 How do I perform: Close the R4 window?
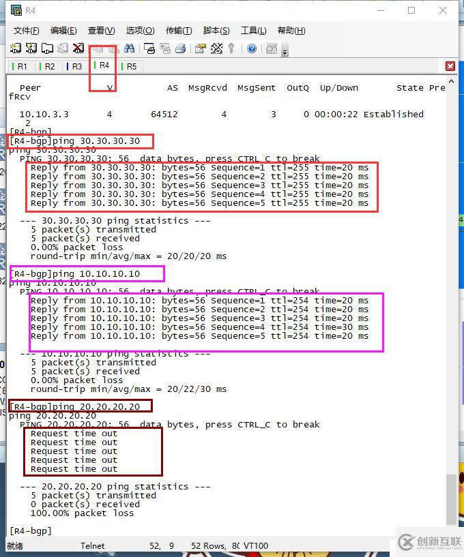click(x=443, y=10)
